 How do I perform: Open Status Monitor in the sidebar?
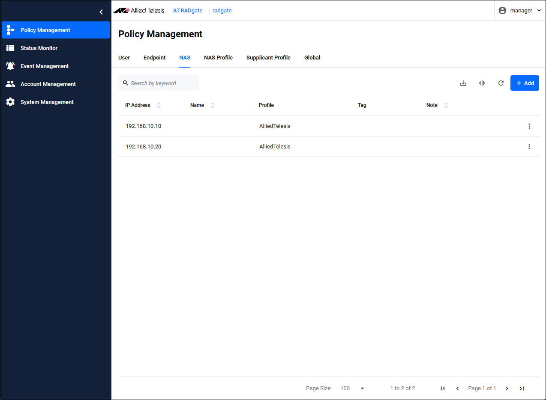(39, 48)
